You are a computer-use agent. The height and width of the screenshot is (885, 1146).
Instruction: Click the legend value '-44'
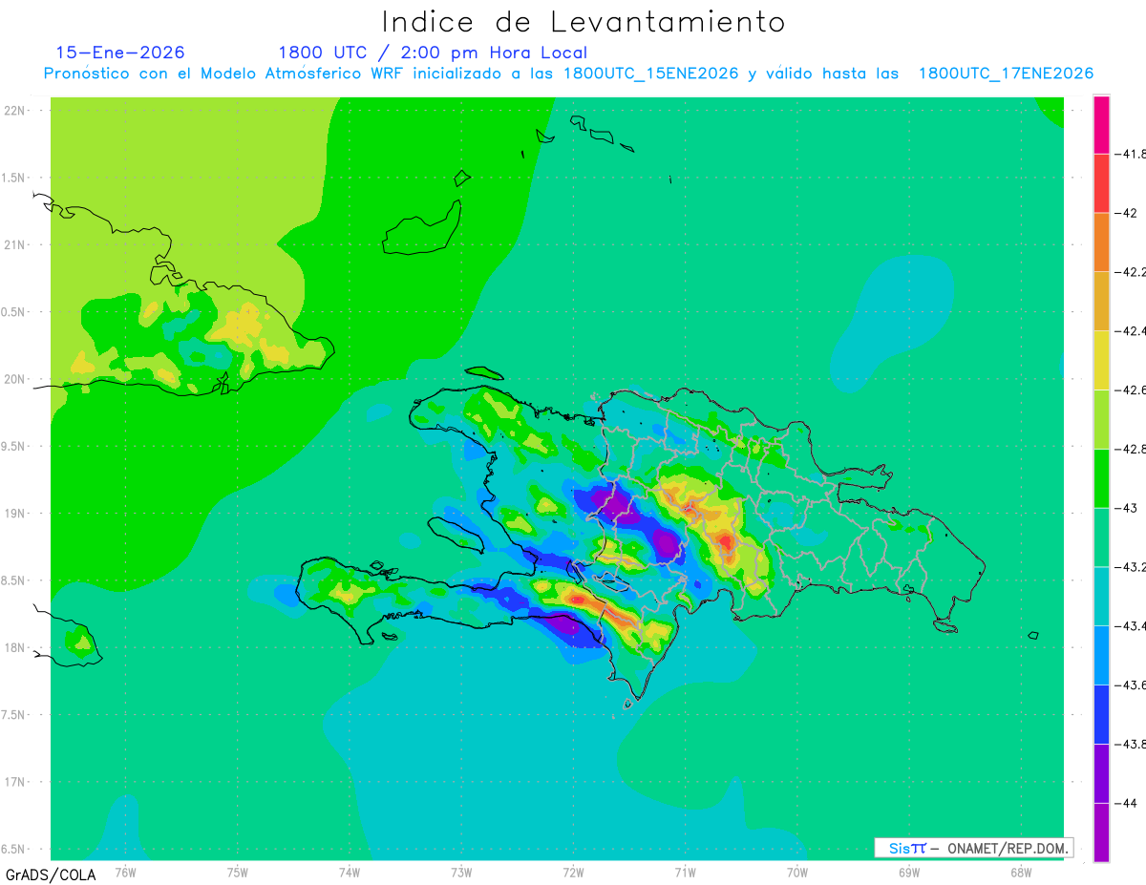click(1126, 804)
